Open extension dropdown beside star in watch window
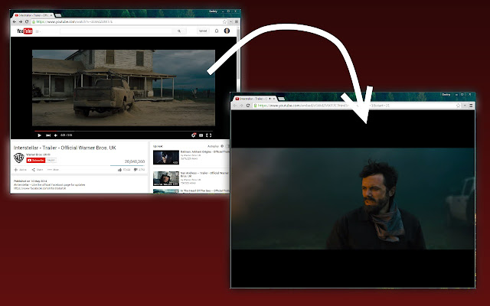The width and height of the screenshot is (490, 306). pyautogui.click(x=231, y=22)
